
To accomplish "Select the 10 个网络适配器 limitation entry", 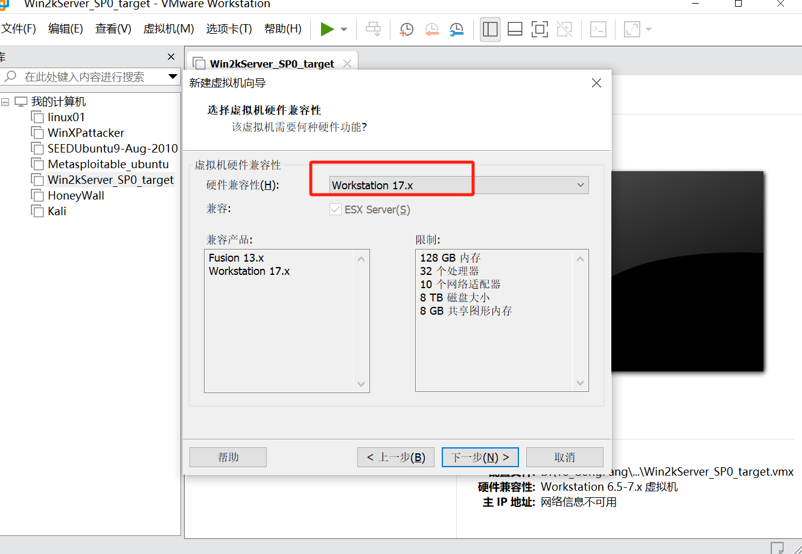I will 460,285.
